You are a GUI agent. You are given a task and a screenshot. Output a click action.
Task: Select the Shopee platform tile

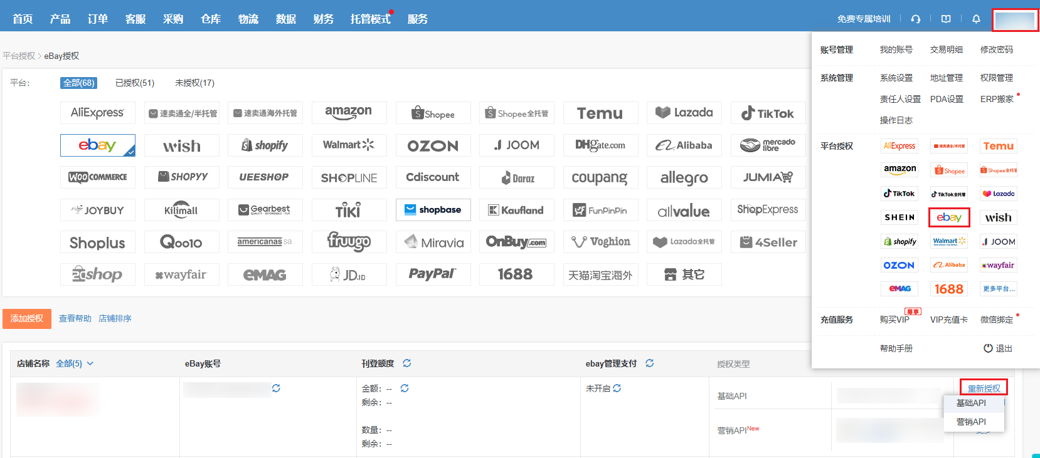pyautogui.click(x=433, y=113)
